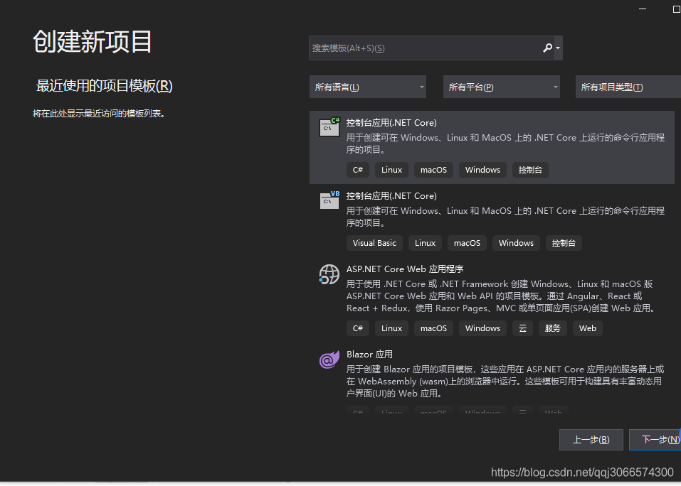This screenshot has width=681, height=486.
Task: Click the Blazor template description text
Action: click(x=505, y=382)
